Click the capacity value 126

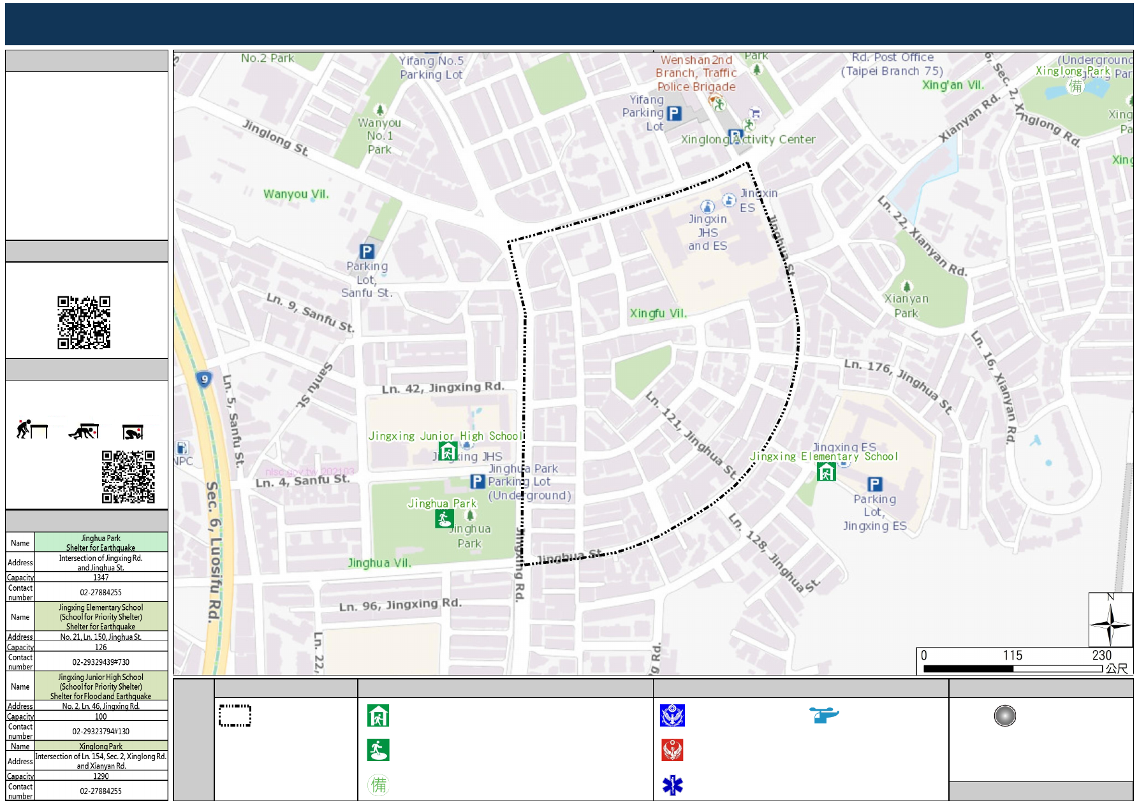click(101, 647)
